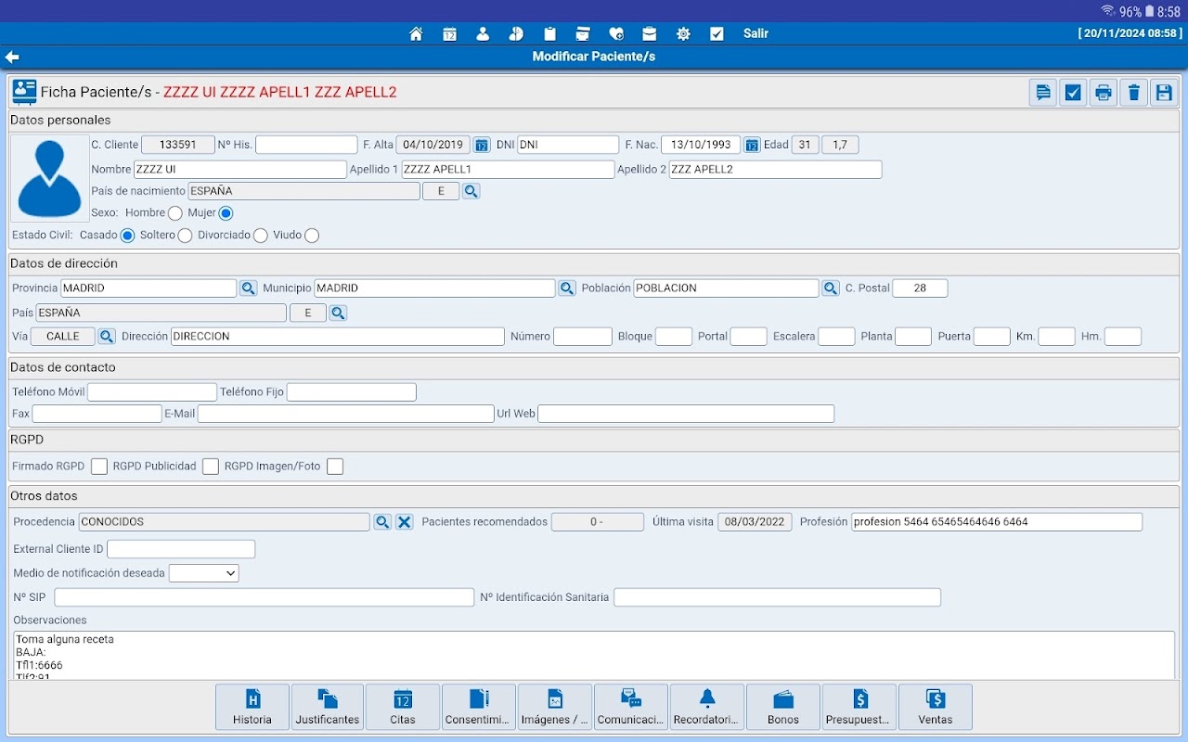1188x742 pixels.
Task: Switch to the Citas tab
Action: (403, 708)
